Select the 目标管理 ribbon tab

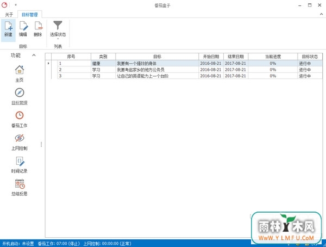(30, 15)
